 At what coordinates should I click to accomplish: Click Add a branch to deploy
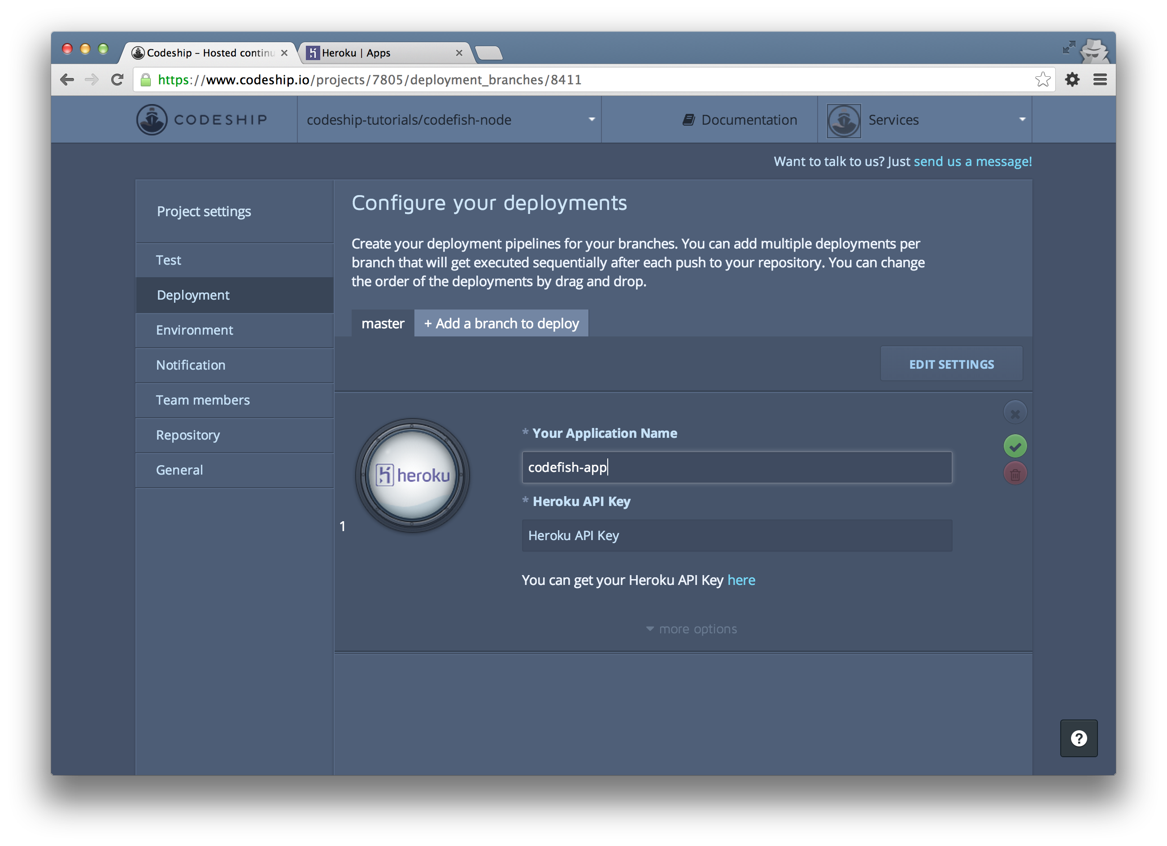pos(501,324)
